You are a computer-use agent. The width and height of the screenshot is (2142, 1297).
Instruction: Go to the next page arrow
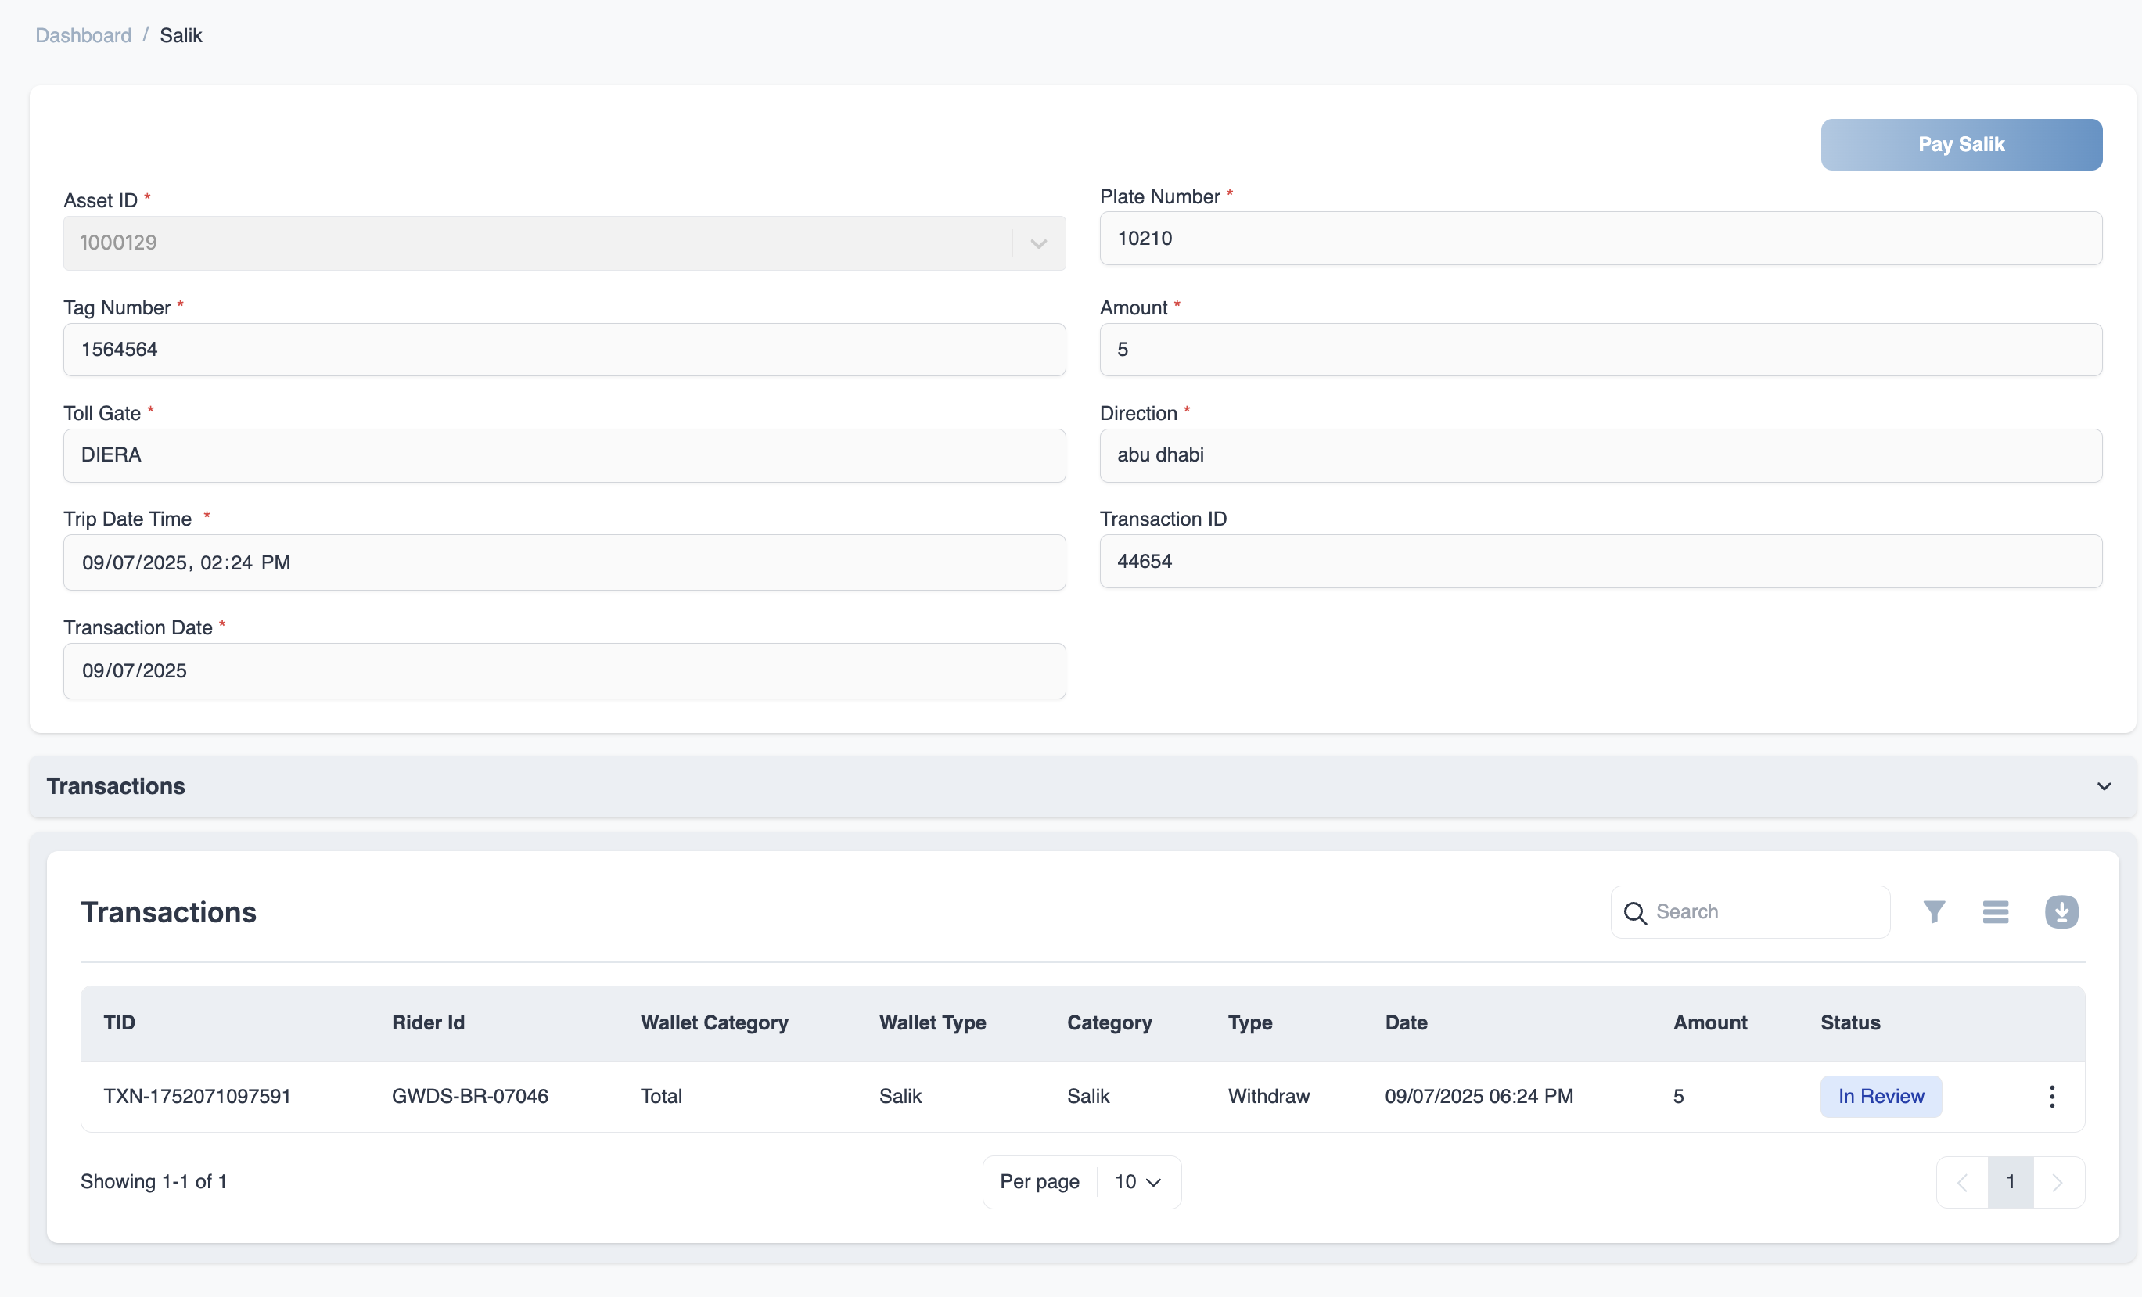pos(2058,1182)
